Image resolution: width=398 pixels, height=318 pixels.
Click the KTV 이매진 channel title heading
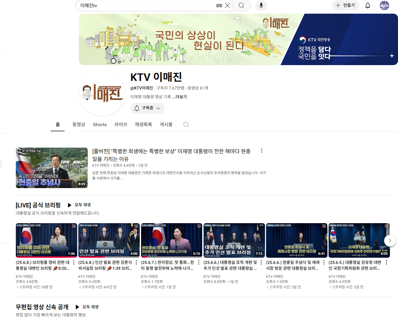[x=156, y=77]
